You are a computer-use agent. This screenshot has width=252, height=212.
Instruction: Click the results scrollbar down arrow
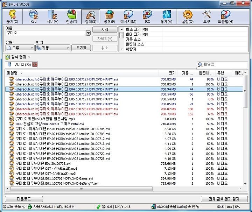click(x=245, y=184)
